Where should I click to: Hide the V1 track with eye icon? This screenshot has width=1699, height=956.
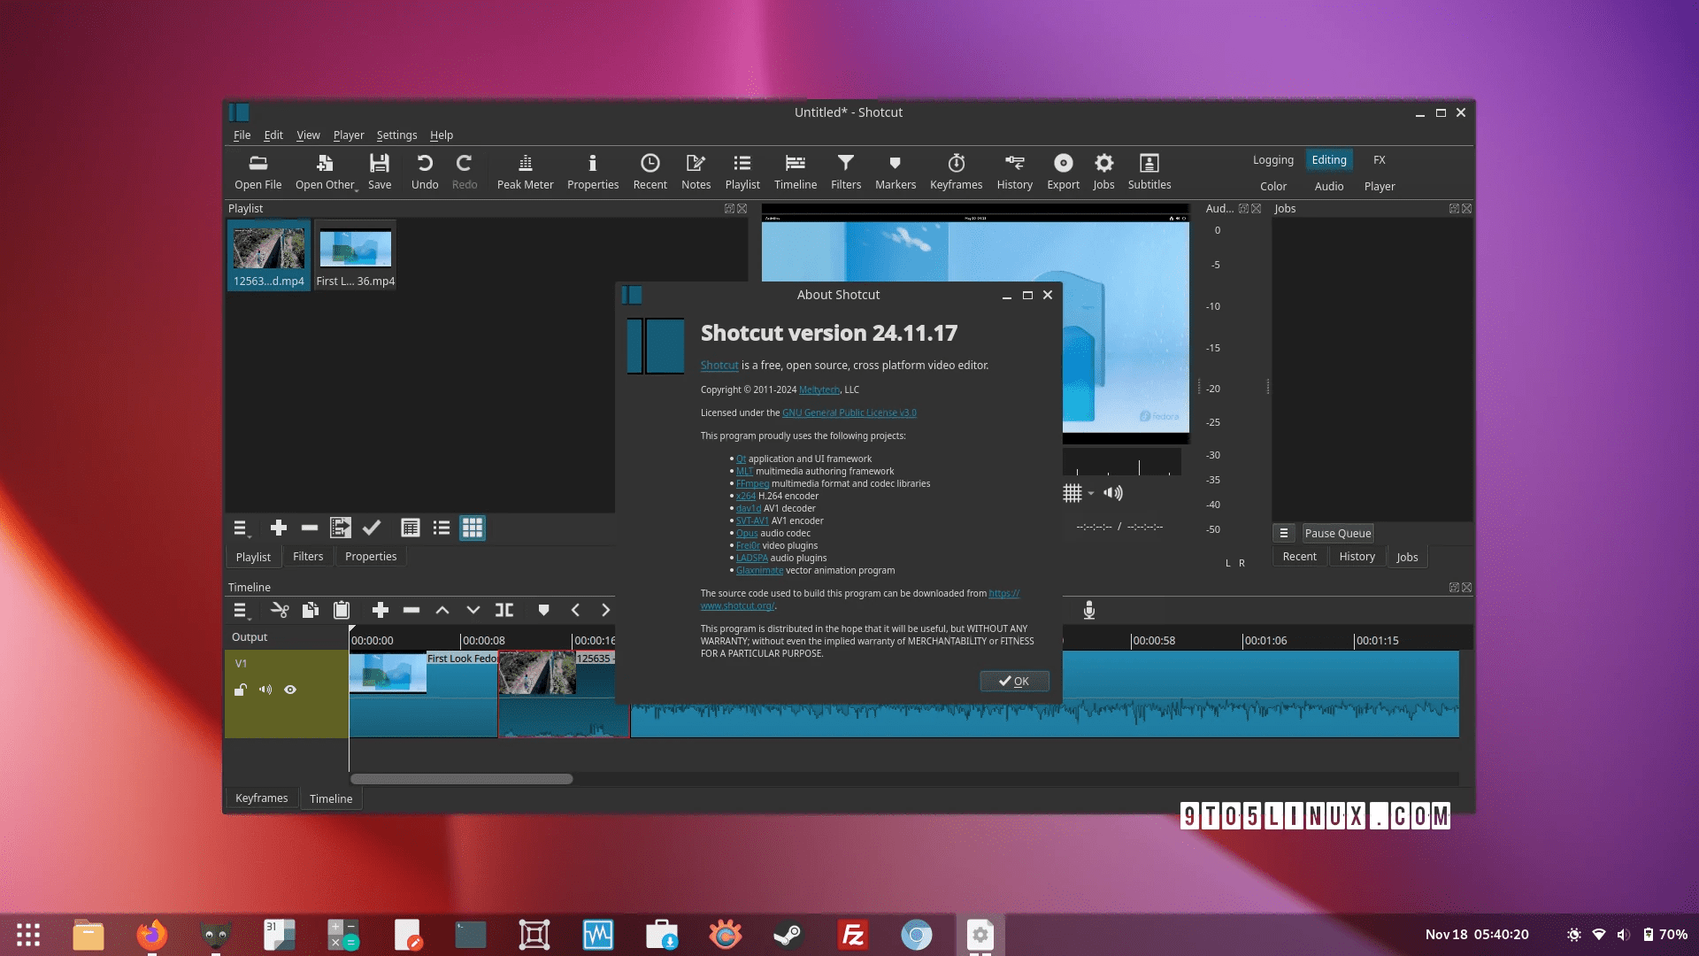(290, 690)
